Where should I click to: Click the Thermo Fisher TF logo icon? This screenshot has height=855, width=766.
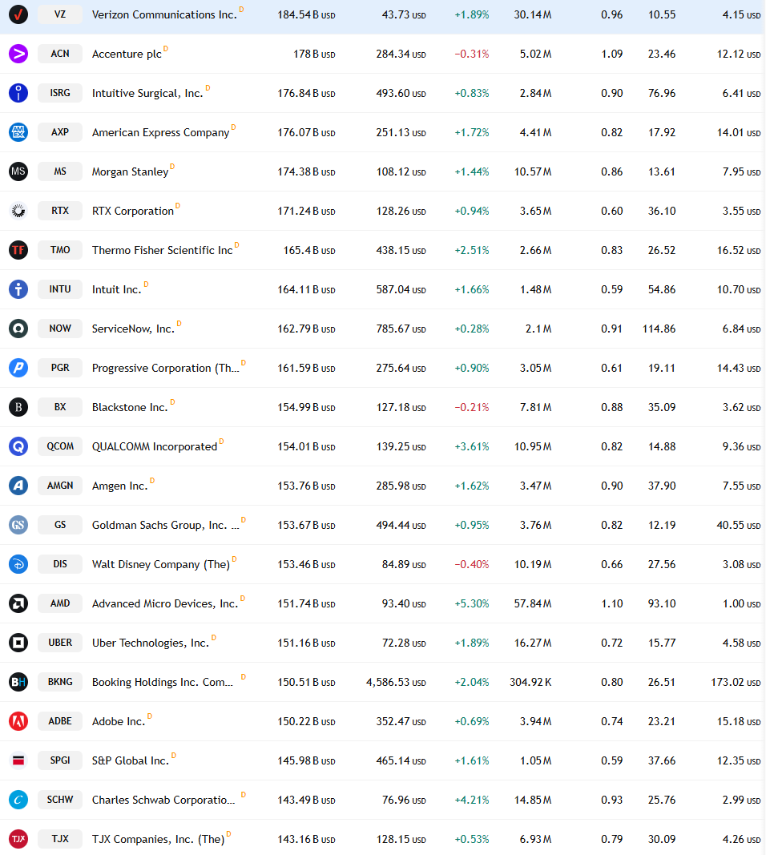[x=18, y=250]
